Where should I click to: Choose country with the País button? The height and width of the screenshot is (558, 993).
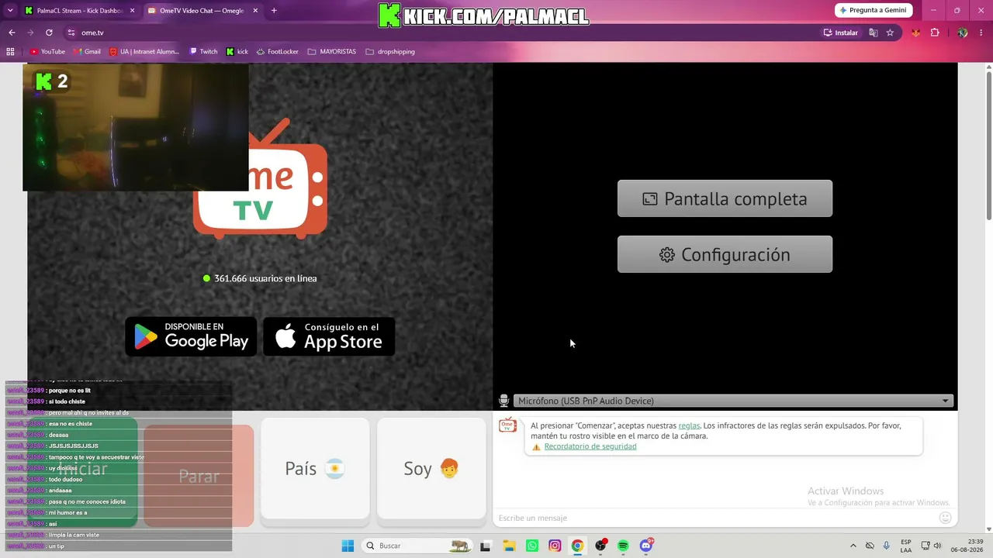point(315,468)
